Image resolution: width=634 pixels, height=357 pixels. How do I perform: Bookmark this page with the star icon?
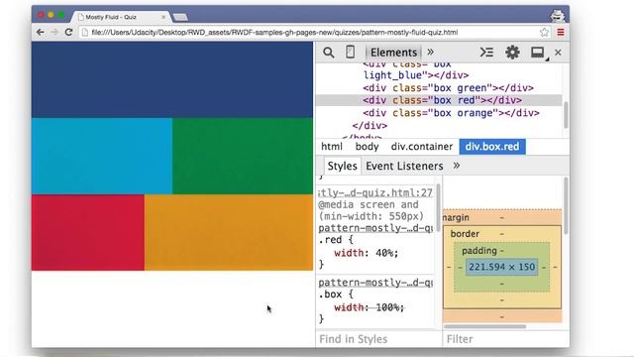point(544,33)
